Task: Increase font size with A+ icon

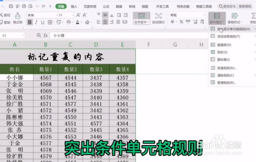Action: tap(78, 15)
